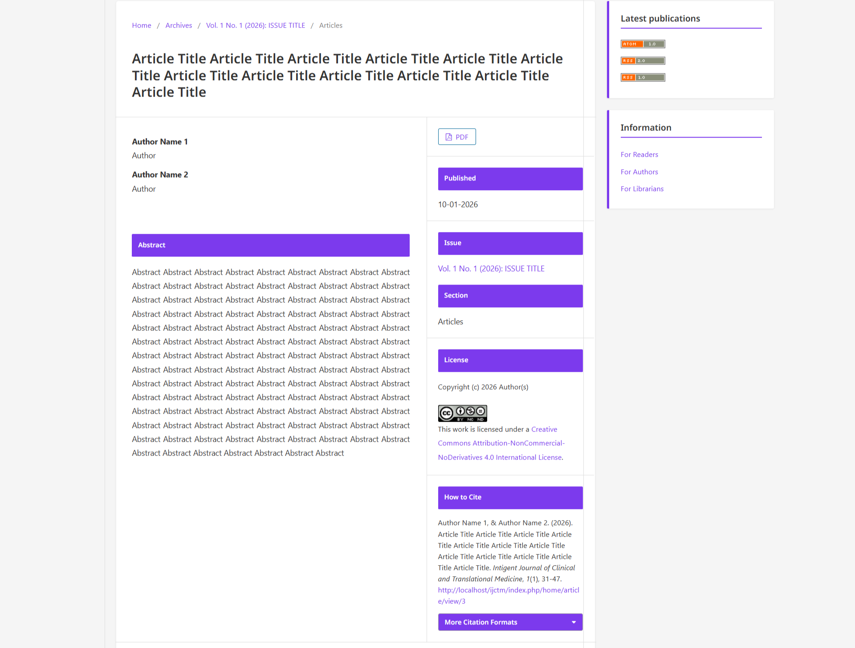The width and height of the screenshot is (855, 648).
Task: Click the dropdown arrow on citation formats
Action: pos(574,622)
